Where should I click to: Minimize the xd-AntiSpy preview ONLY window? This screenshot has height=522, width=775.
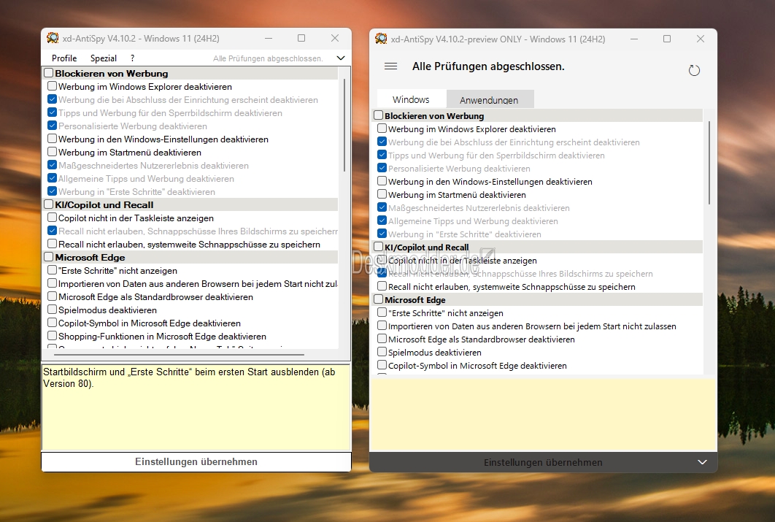point(633,39)
